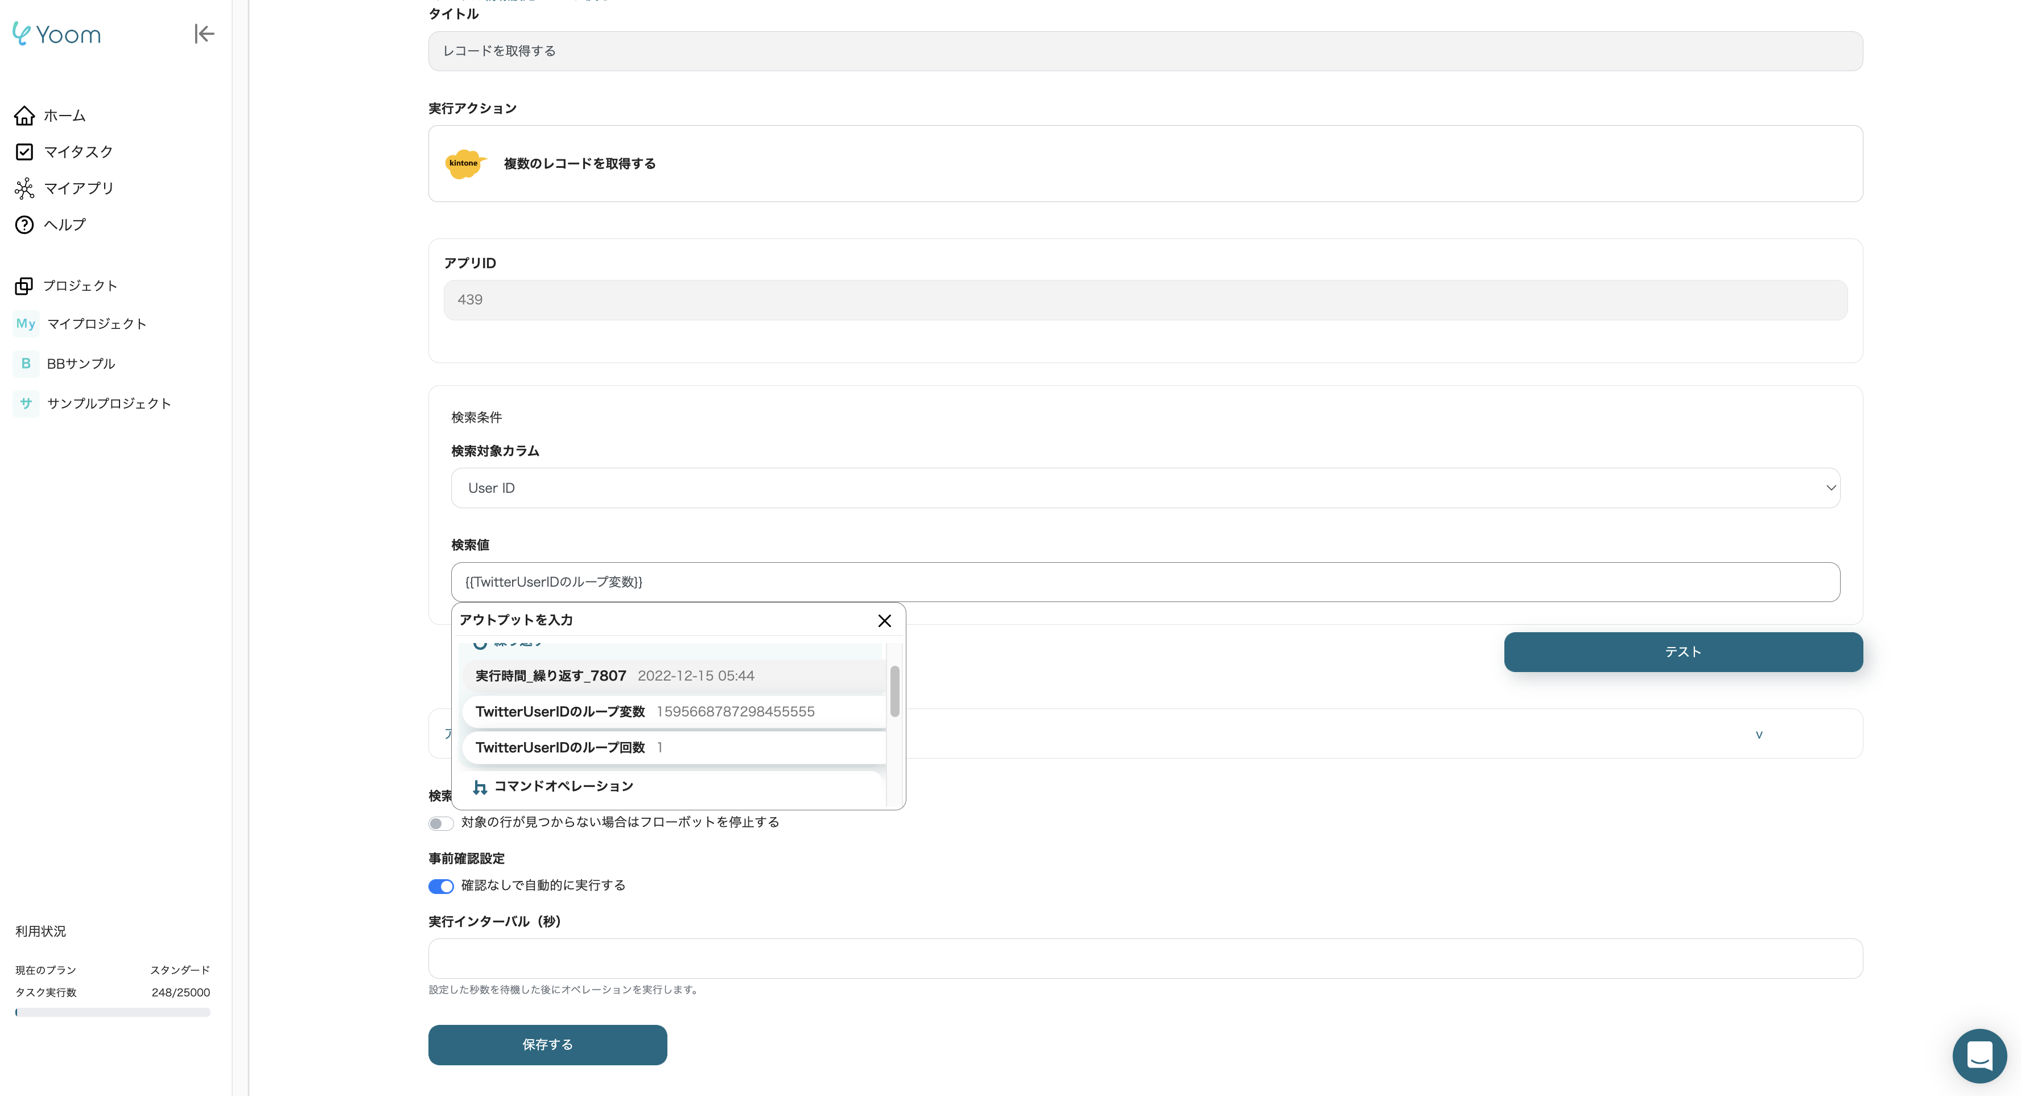Click the 保存する button
The height and width of the screenshot is (1096, 2021).
547,1044
